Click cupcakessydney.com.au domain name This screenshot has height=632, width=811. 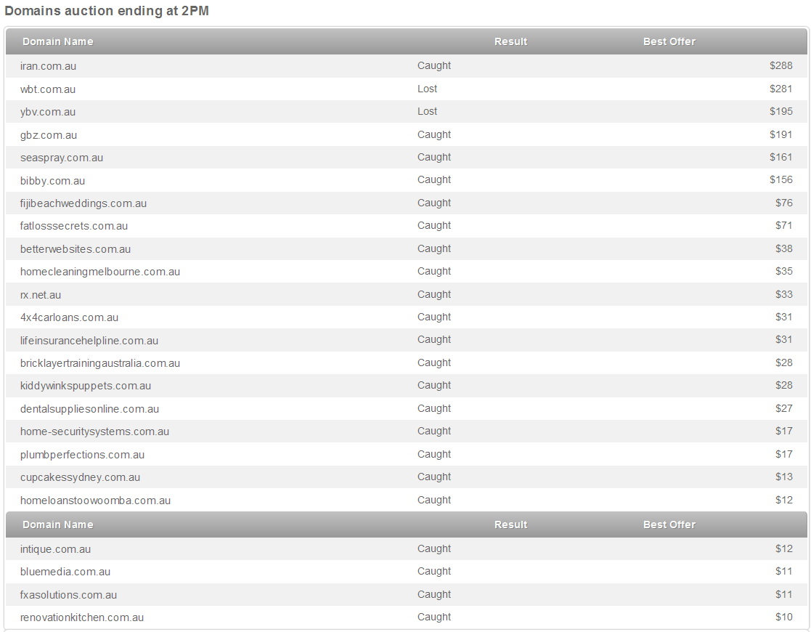pos(80,478)
